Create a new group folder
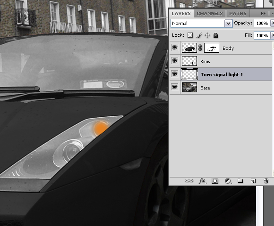This screenshot has width=274, height=226. click(240, 180)
